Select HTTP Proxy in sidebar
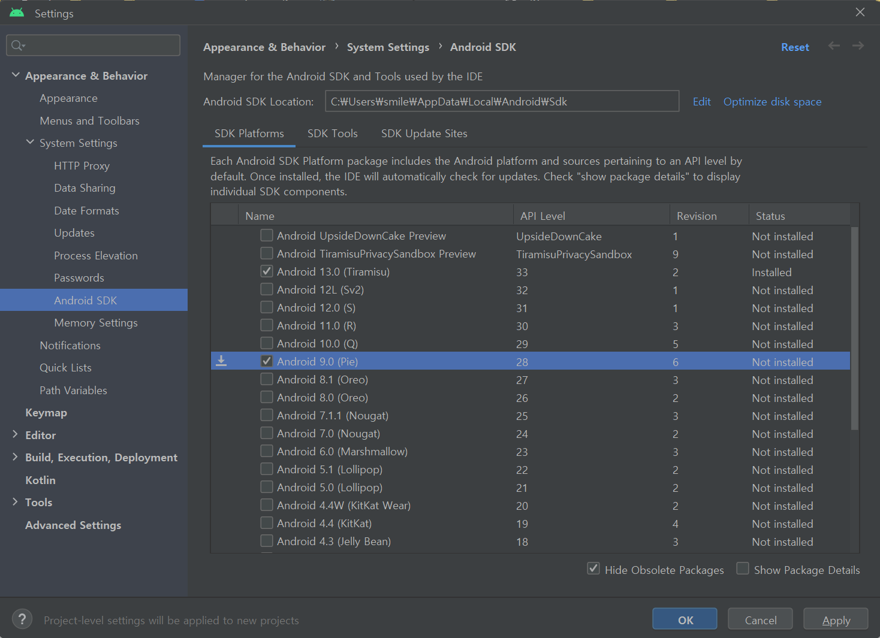The image size is (880, 638). tap(82, 165)
